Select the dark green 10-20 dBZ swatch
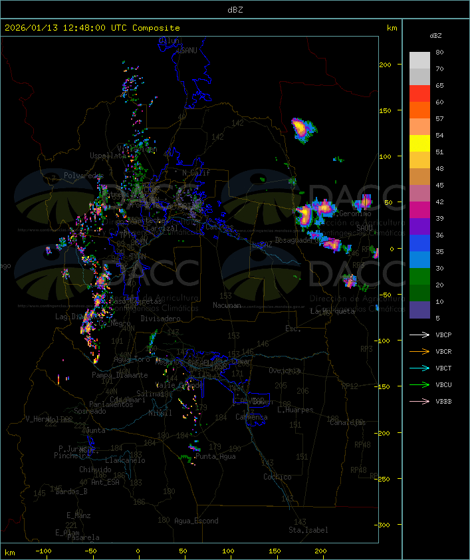The height and width of the screenshot is (560, 470). click(419, 293)
